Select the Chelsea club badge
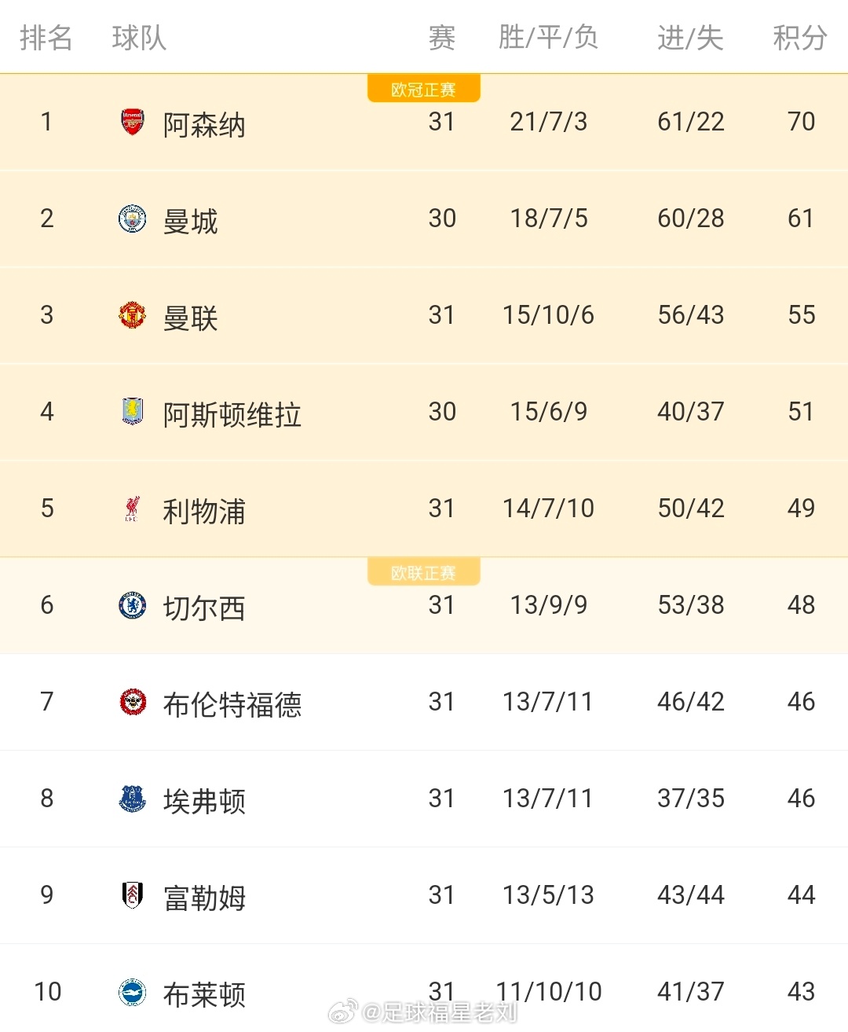Screen dimensions: 848x1032 (133, 604)
